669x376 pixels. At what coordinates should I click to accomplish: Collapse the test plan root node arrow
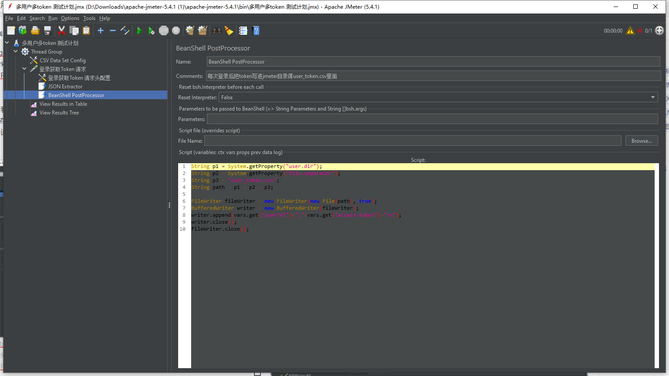7,43
